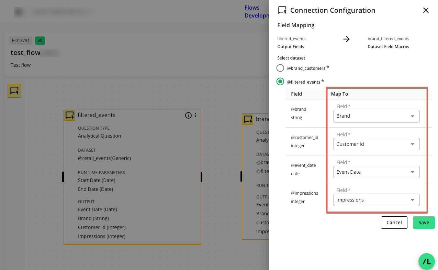Screen dimensions: 438x270
Task: Click the right connector handle of filtered_events
Action: coord(201,176)
